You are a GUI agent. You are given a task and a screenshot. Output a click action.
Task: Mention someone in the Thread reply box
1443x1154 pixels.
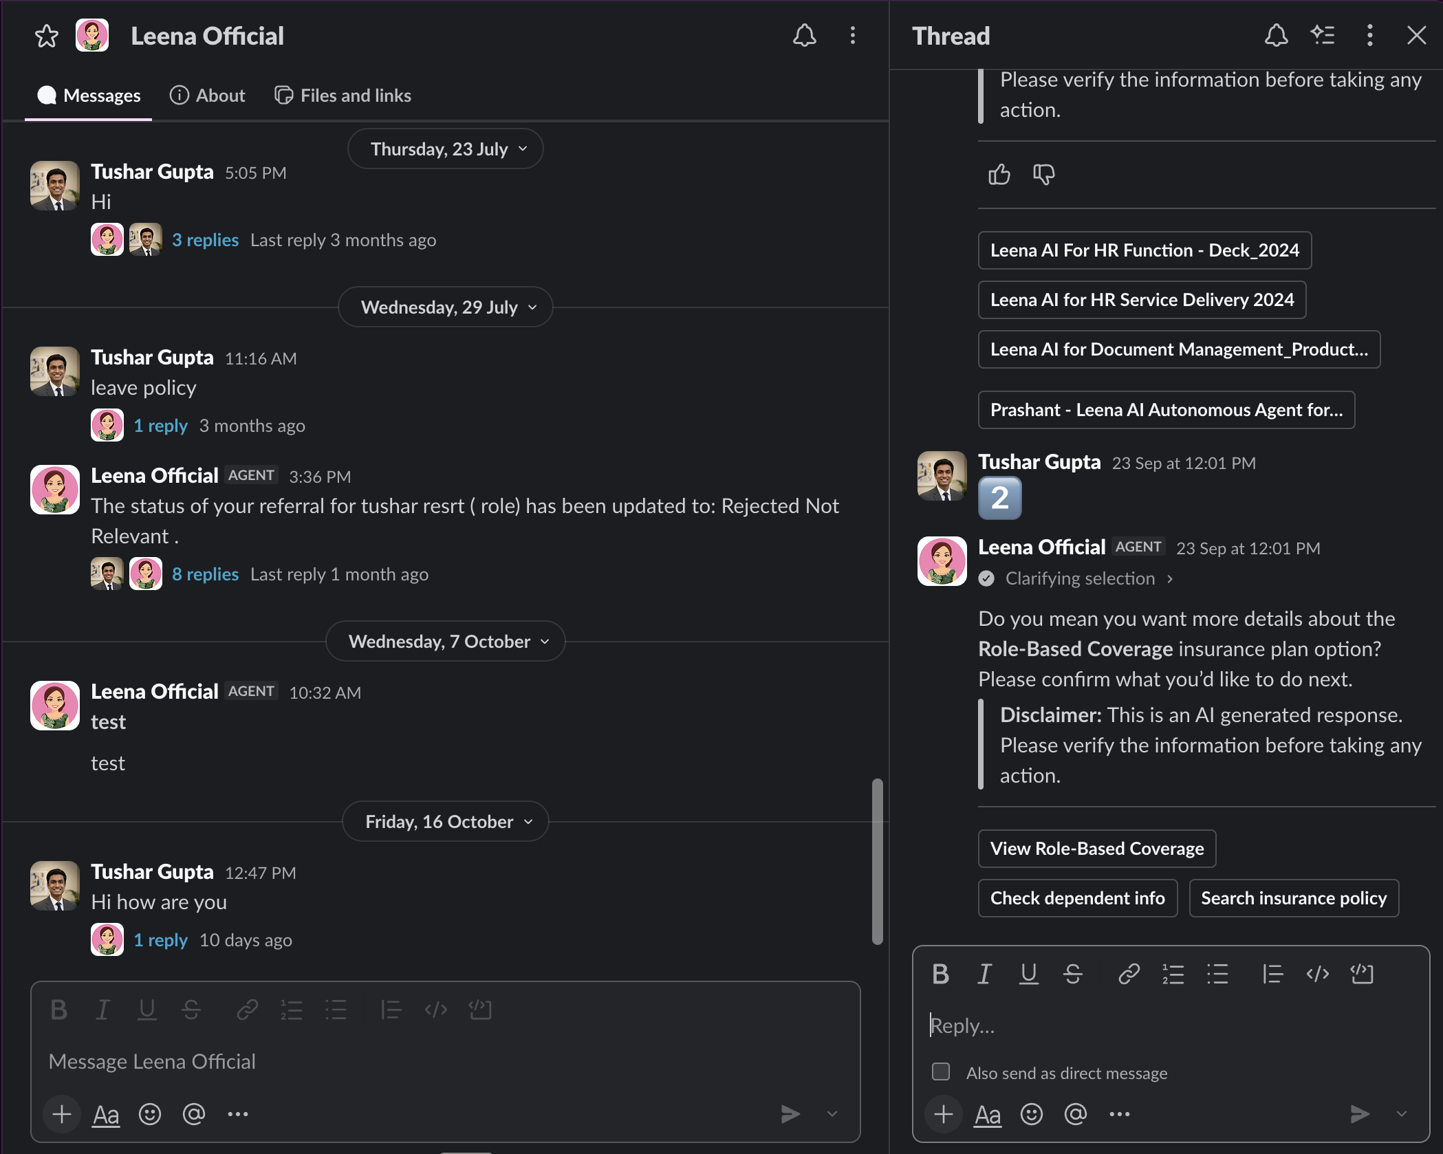point(1075,1114)
